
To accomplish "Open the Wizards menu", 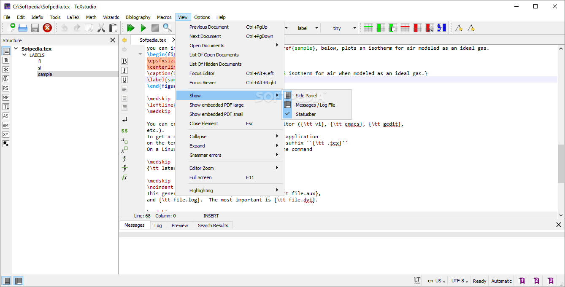I will click(111, 17).
